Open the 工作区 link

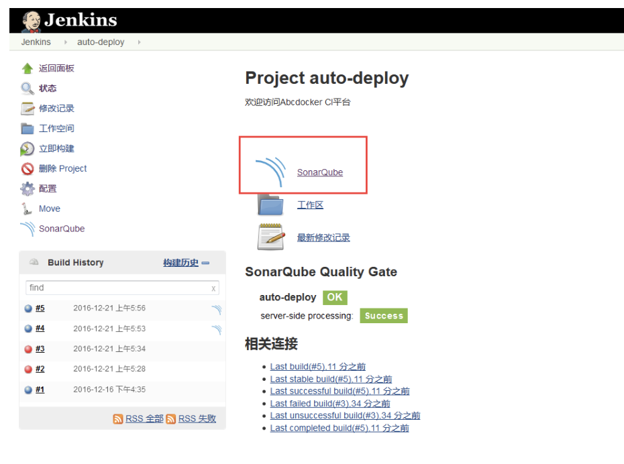tap(311, 205)
